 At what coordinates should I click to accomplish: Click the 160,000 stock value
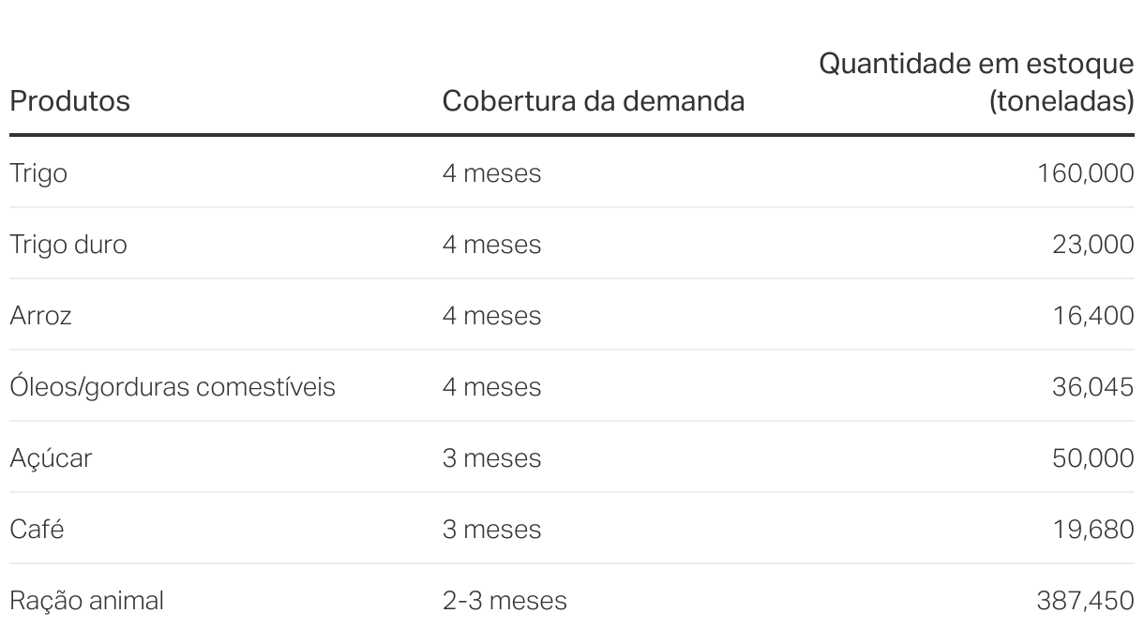[x=1086, y=173]
